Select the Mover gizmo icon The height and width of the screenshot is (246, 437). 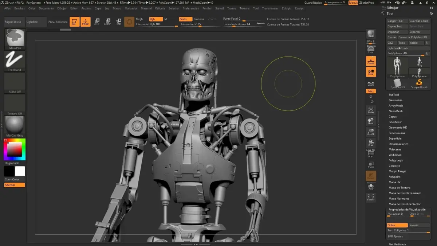(97, 22)
